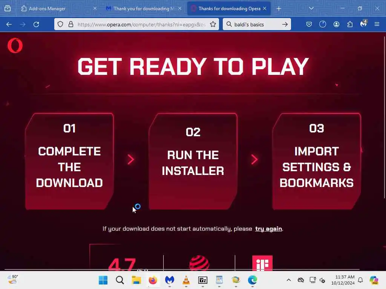Close the Add-ons Manager tab

[95, 8]
